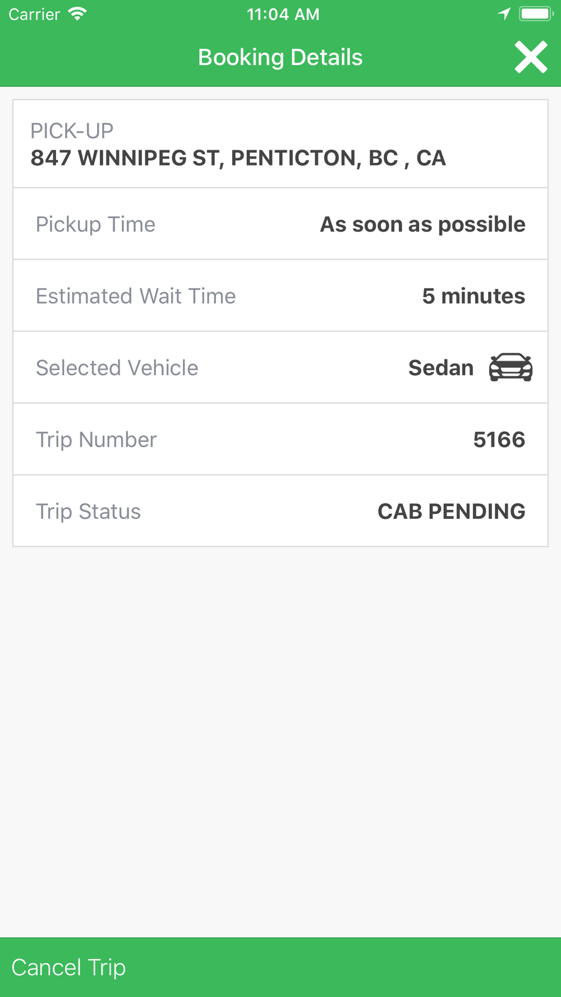Tap the Selected Vehicle label

click(x=117, y=368)
